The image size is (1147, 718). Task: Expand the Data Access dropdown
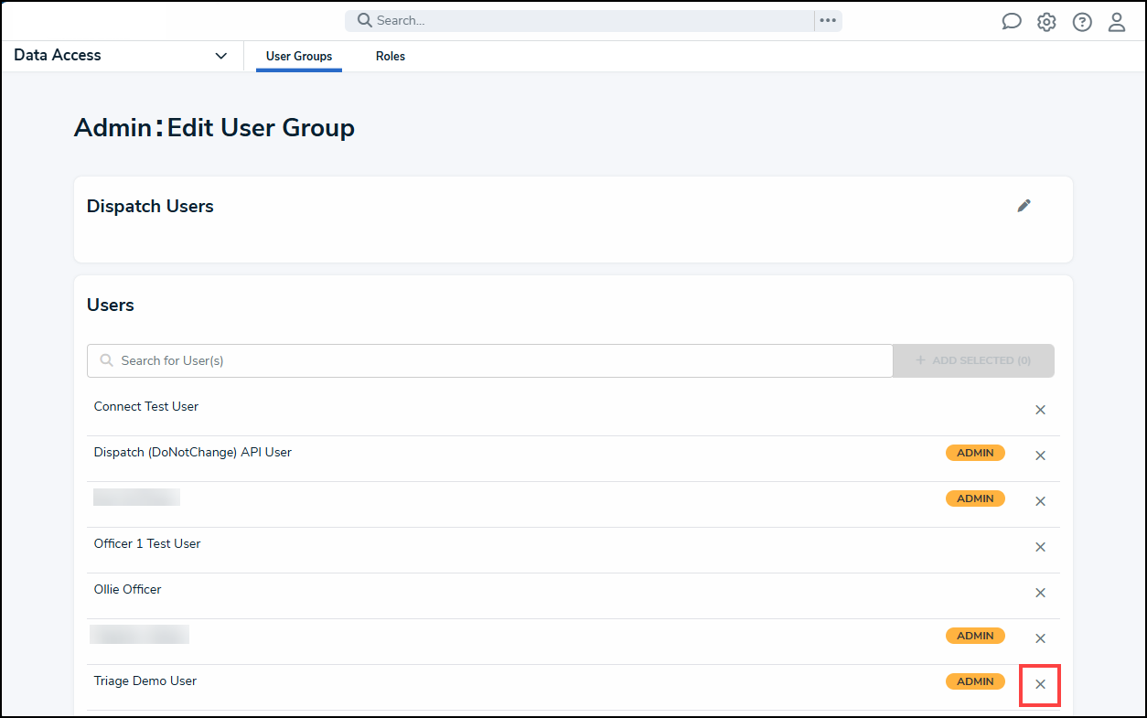220,56
